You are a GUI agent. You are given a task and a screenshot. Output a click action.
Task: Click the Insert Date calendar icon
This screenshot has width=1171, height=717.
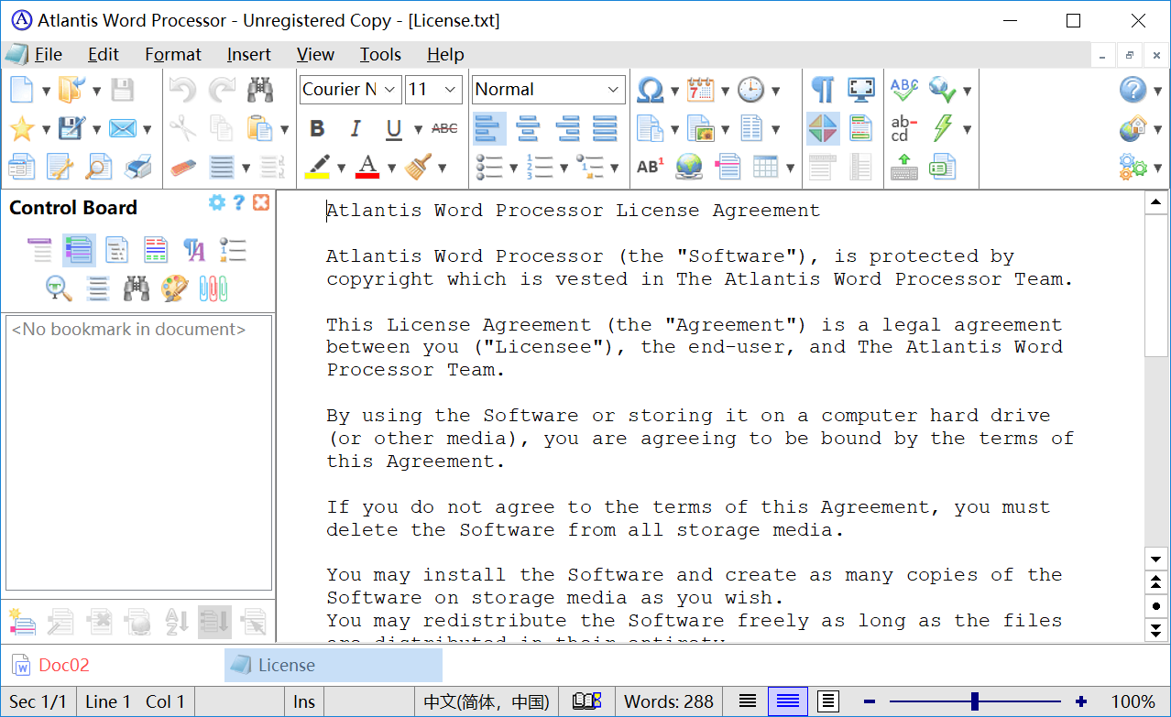pyautogui.click(x=701, y=90)
